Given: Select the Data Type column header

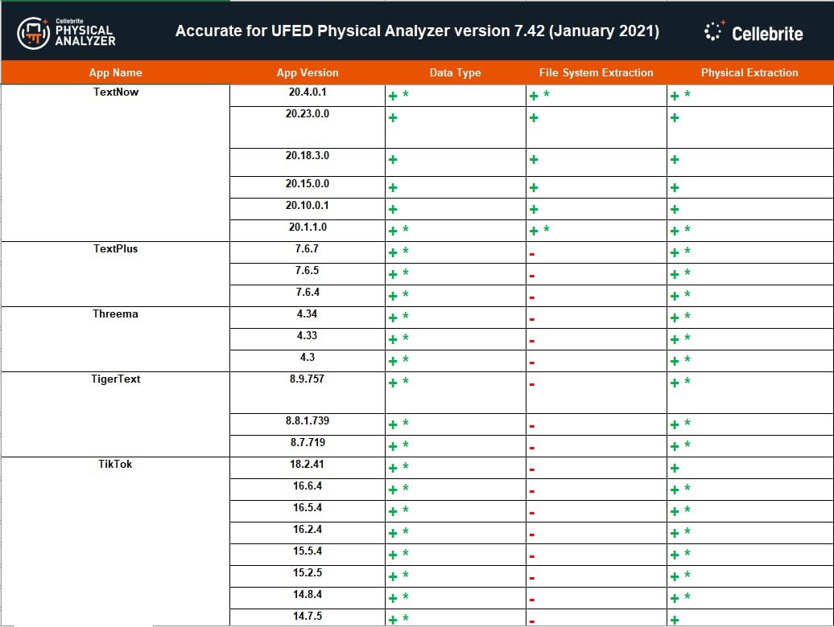Looking at the screenshot, I should [x=456, y=72].
